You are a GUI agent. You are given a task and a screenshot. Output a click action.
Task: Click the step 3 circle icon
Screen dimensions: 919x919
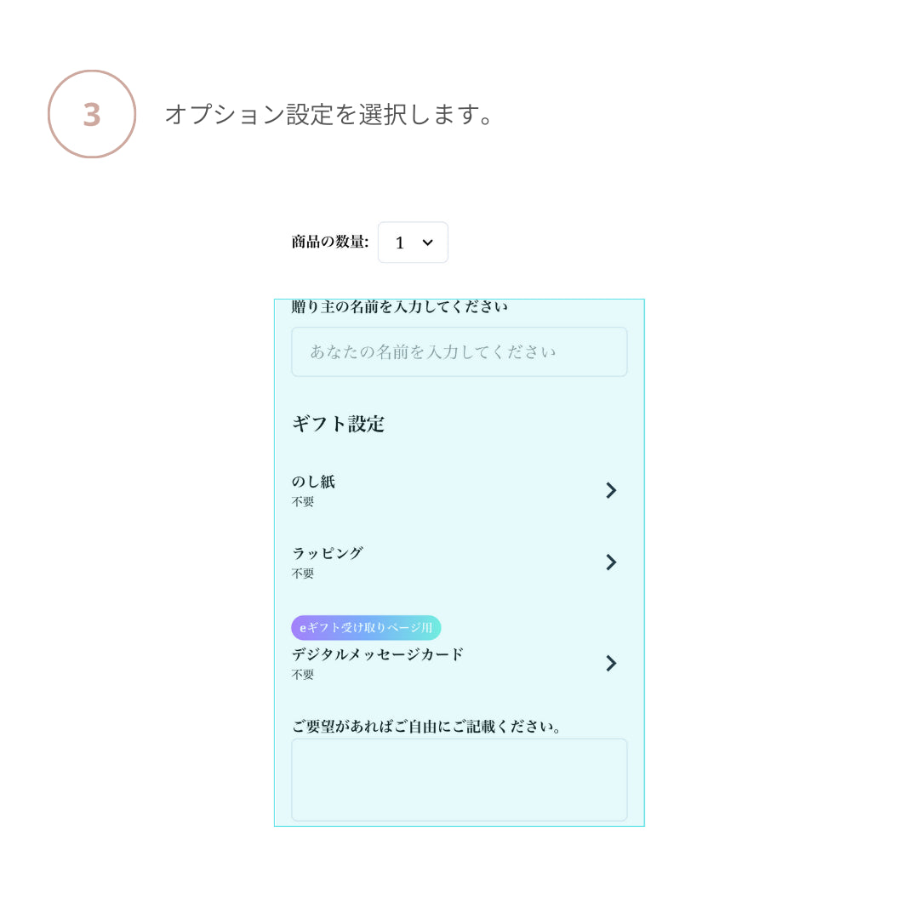point(92,114)
